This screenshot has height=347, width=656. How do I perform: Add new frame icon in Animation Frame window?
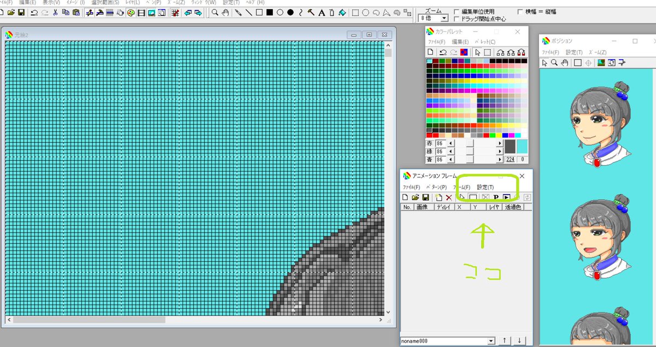438,197
